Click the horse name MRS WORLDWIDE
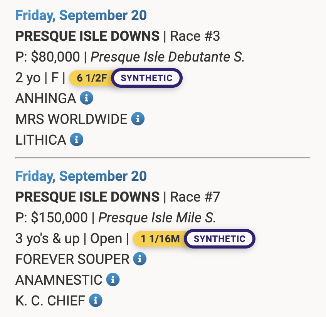 71,119
